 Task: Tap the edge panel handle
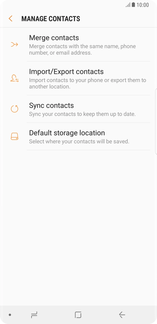click(156, 121)
